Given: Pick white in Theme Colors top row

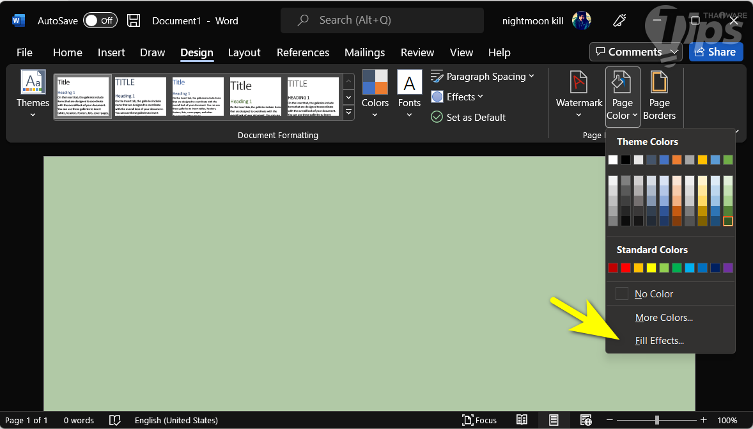Looking at the screenshot, I should tap(613, 160).
